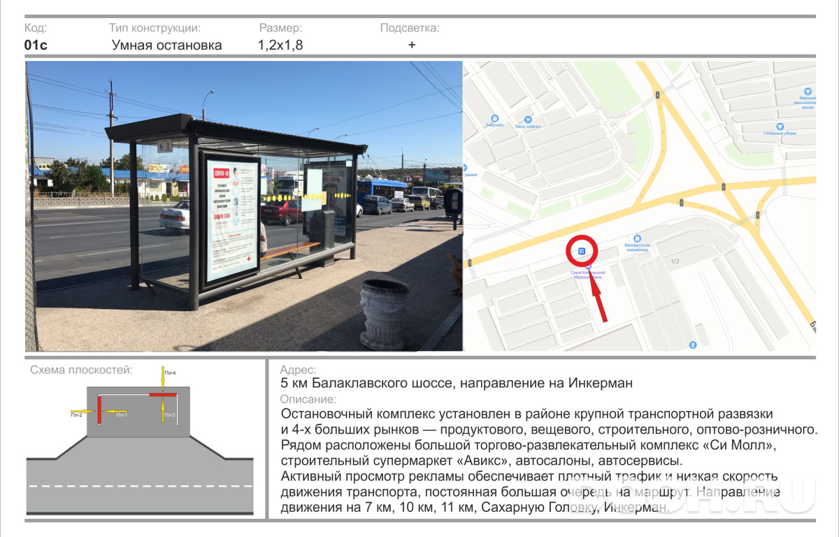Select the «Тип конструкции:» label
This screenshot has width=839, height=537.
click(x=155, y=28)
